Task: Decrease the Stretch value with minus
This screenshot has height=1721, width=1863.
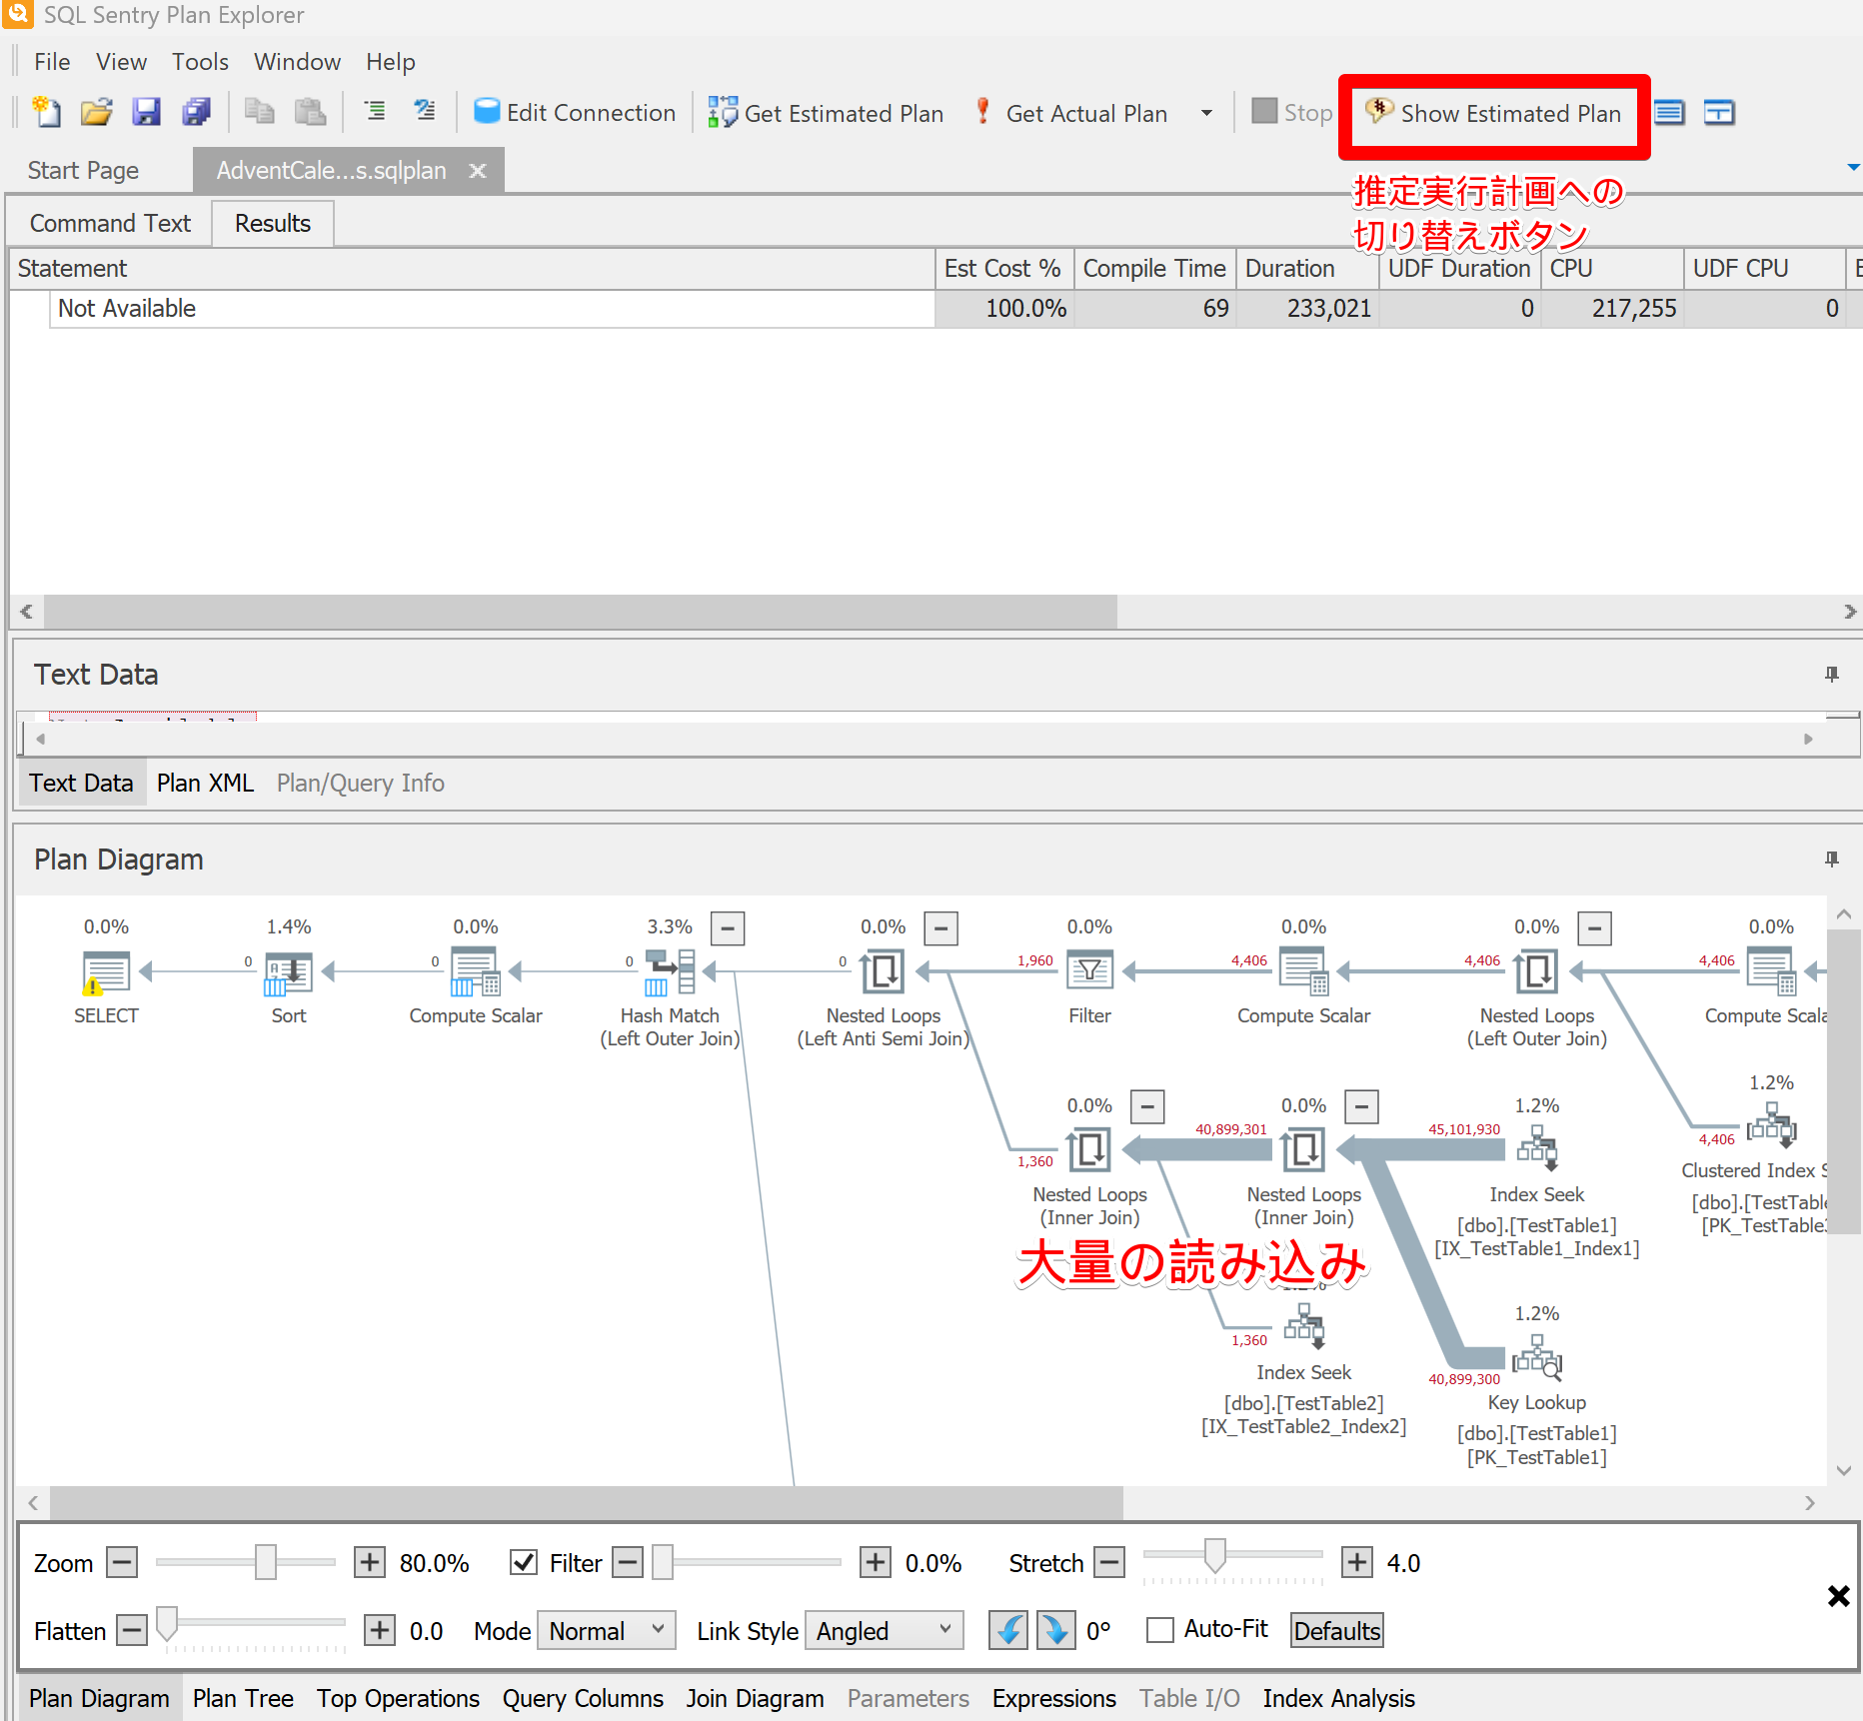Action: [x=1109, y=1562]
